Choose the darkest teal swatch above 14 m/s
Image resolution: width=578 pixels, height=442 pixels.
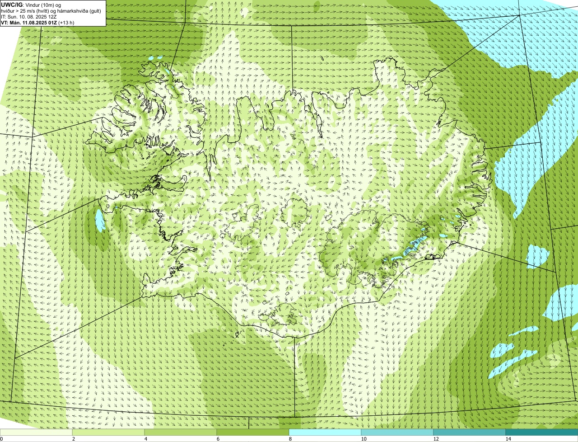[542, 433]
